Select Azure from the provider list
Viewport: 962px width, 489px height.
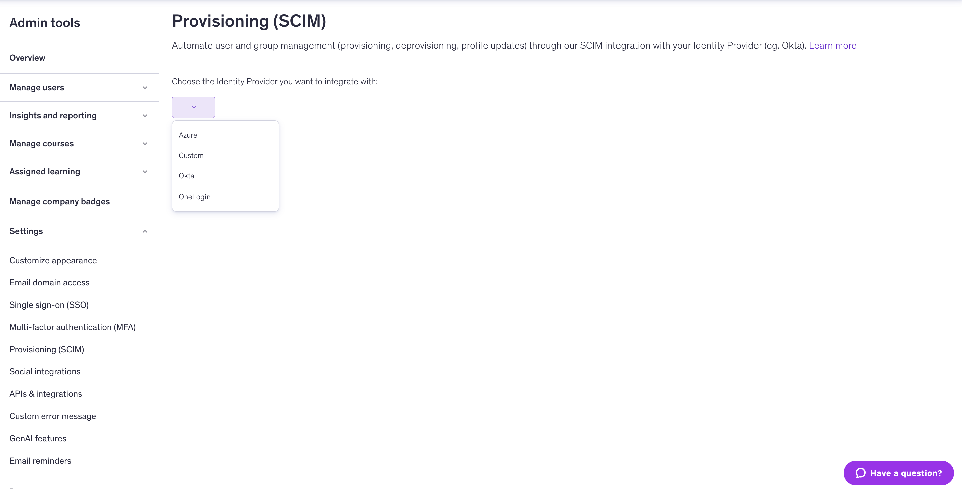coord(188,135)
